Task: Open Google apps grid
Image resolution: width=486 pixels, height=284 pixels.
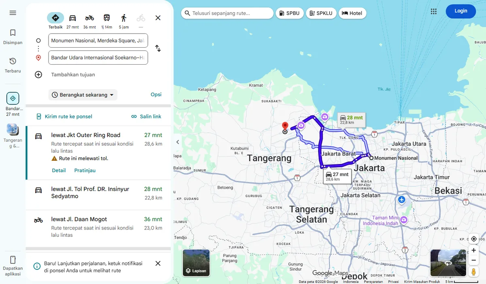Action: (434, 11)
